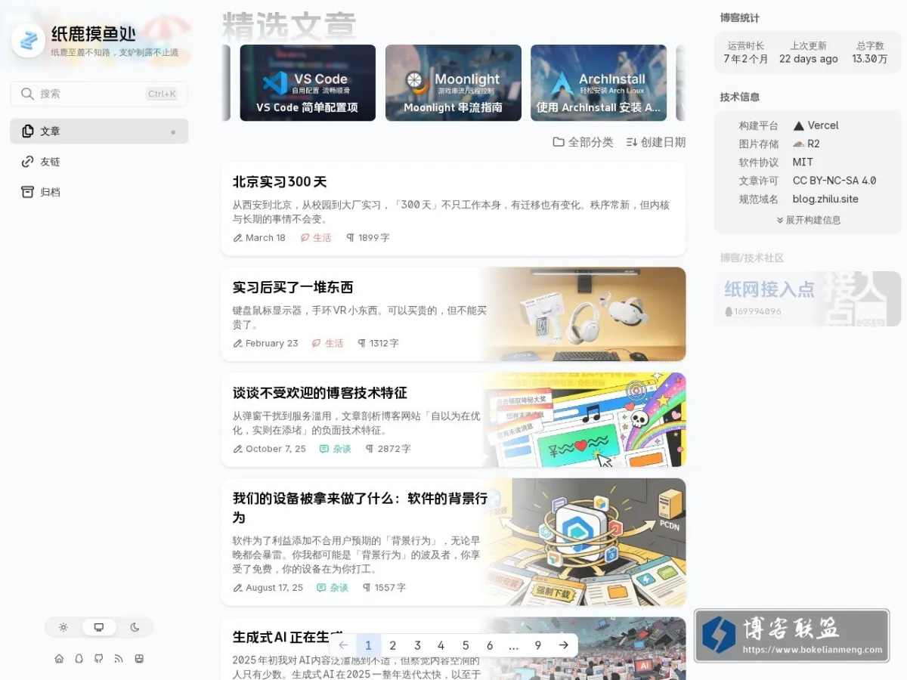The width and height of the screenshot is (907, 680).
Task: Click the R2 storage cloud icon
Action: [799, 144]
